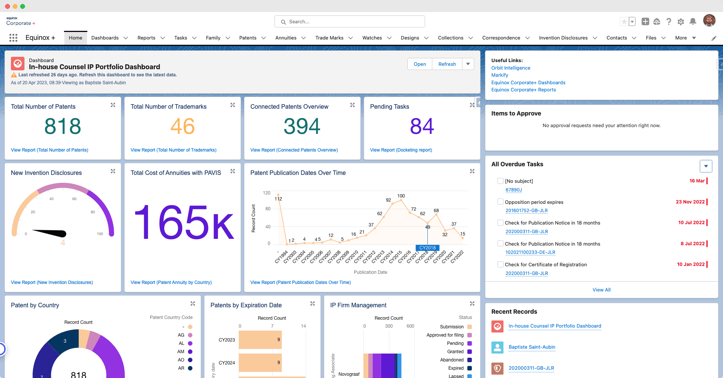This screenshot has height=378, width=723.
Task: Expand the Trade Marks nav chevron
Action: click(351, 38)
